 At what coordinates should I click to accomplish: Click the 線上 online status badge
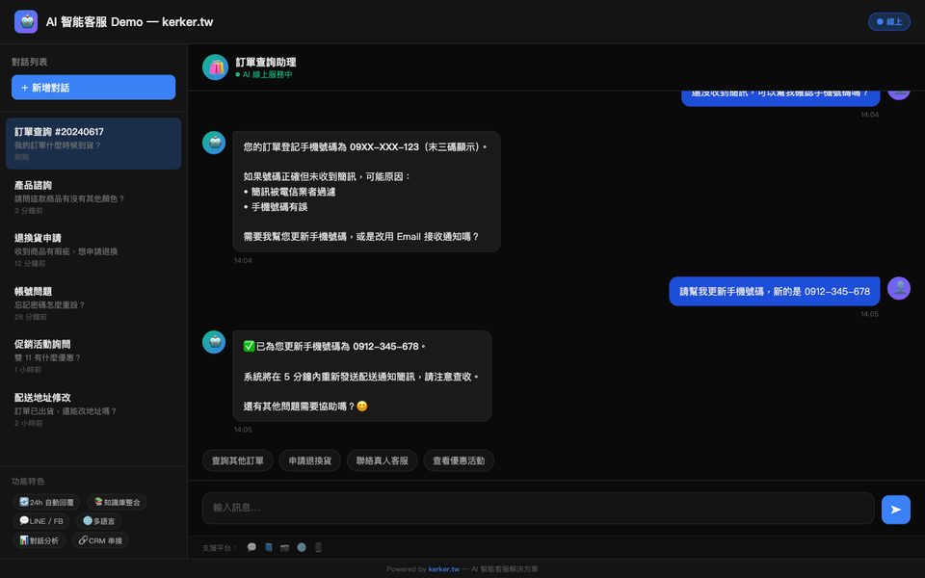pyautogui.click(x=889, y=22)
